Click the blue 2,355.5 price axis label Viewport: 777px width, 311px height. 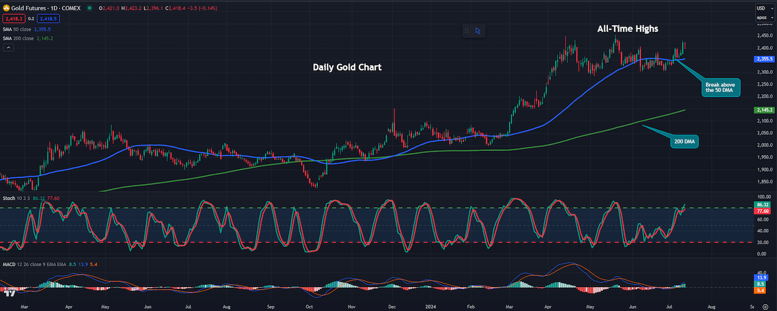[x=764, y=59]
